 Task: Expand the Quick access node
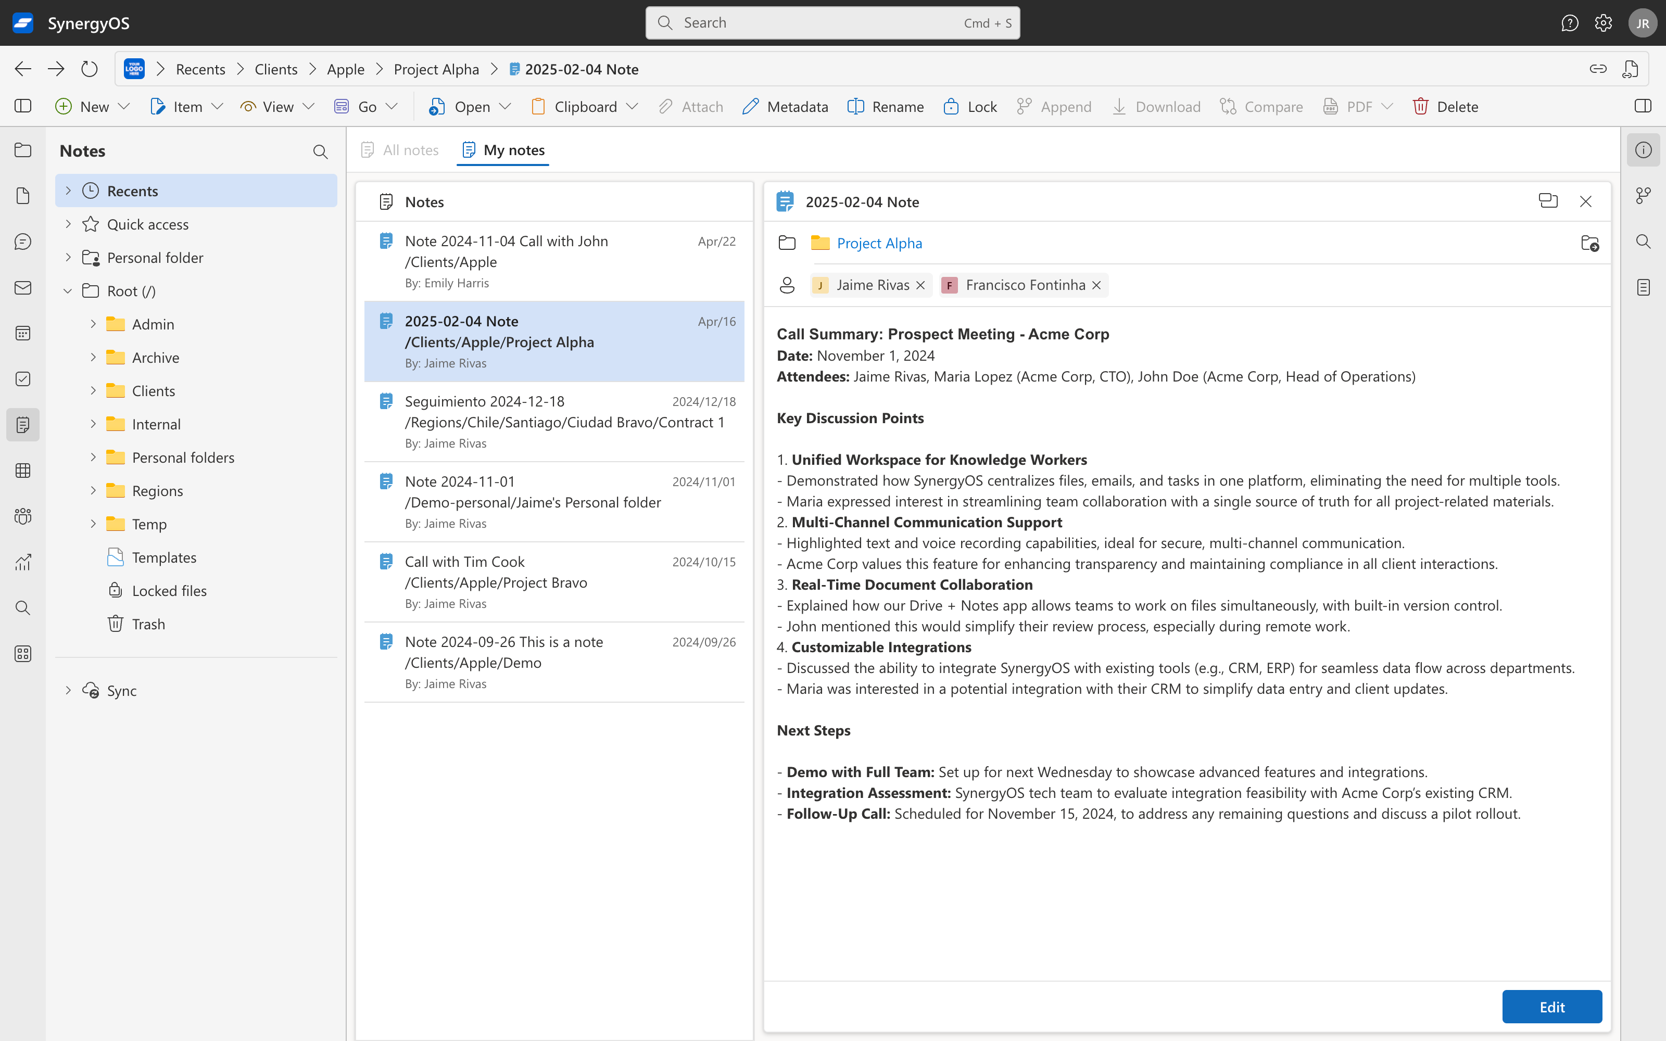click(x=68, y=224)
